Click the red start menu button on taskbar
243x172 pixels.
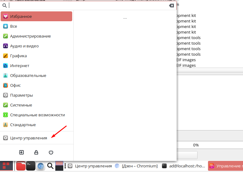6,166
